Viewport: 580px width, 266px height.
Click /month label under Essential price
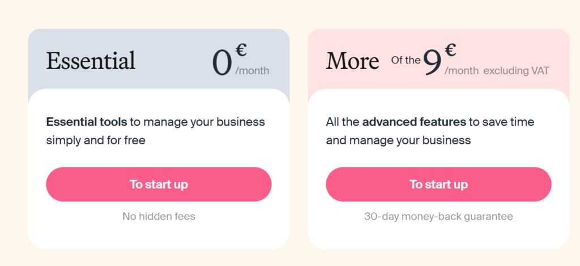tap(252, 71)
